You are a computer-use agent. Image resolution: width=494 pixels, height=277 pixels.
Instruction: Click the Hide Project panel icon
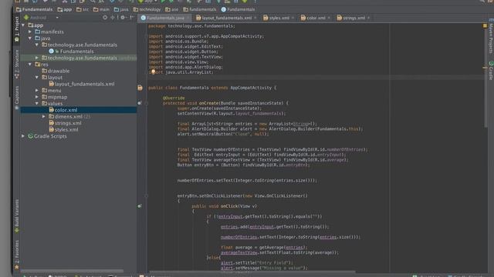[132, 18]
